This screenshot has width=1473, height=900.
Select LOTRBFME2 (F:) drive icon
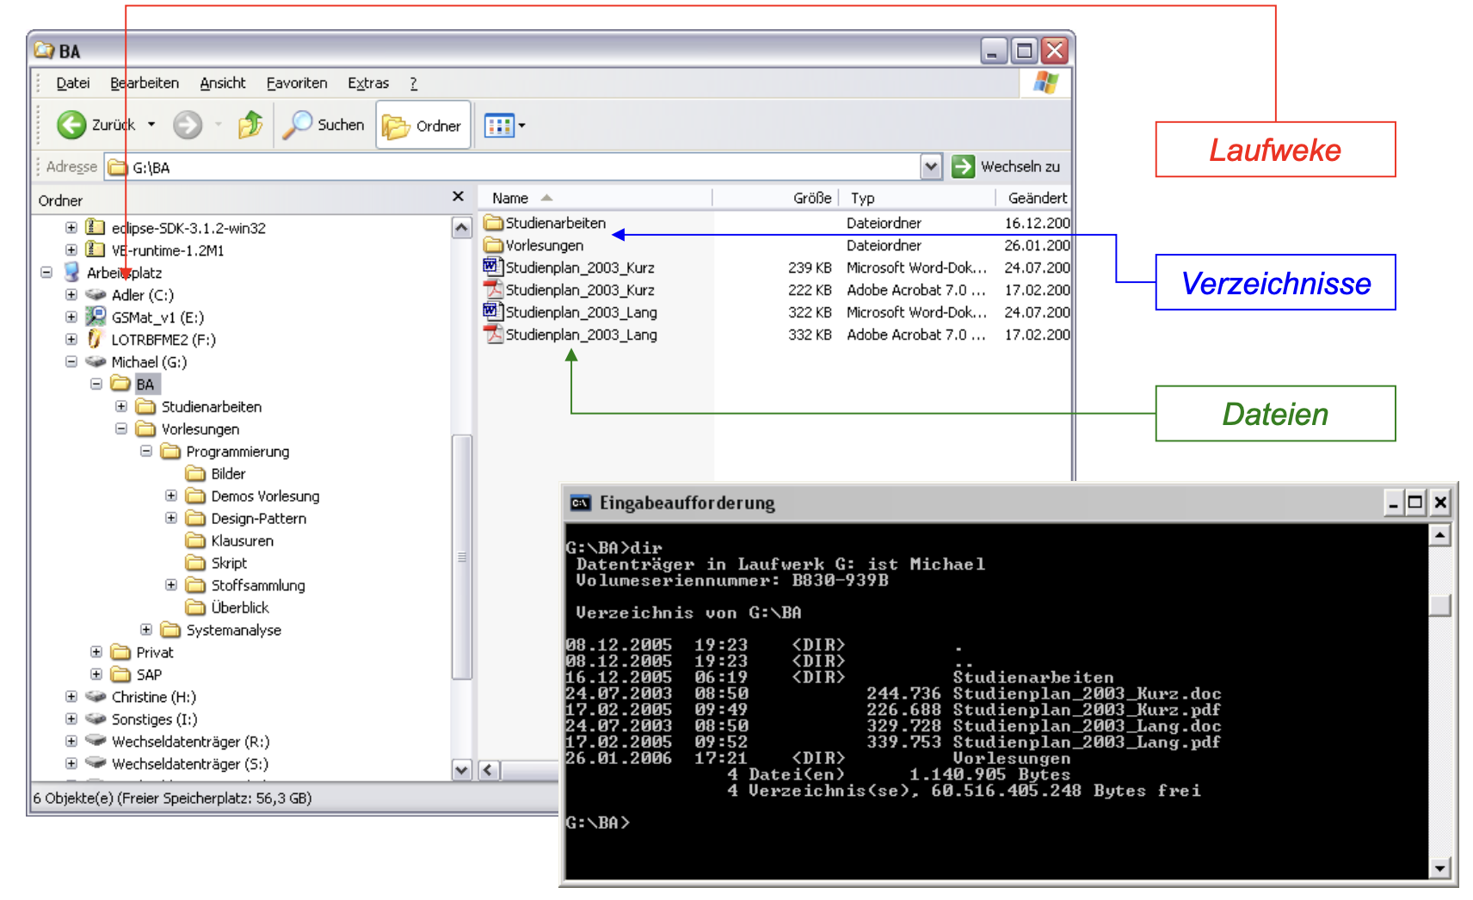pos(96,339)
